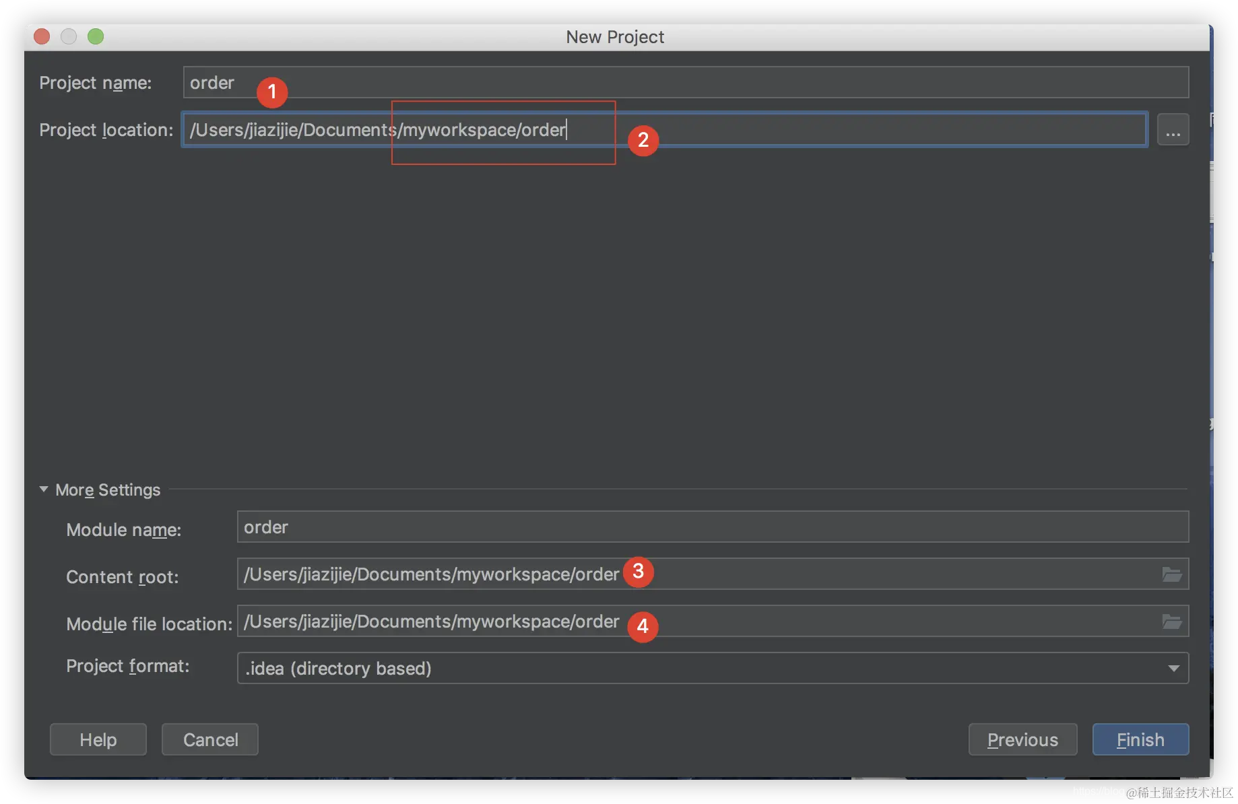Screen dimensions: 1238x804
Task: Collapse the More Settings section
Action: point(44,490)
